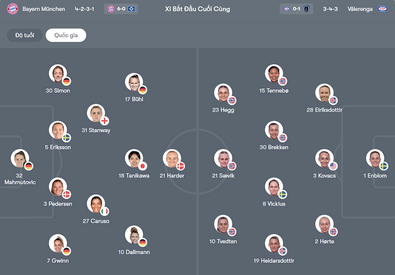The width and height of the screenshot is (395, 275).
Task: Click the 8 Vickius name label
Action: [274, 204]
